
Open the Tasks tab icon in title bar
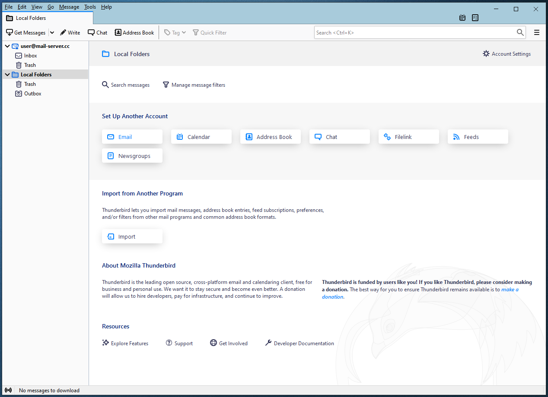pyautogui.click(x=475, y=18)
